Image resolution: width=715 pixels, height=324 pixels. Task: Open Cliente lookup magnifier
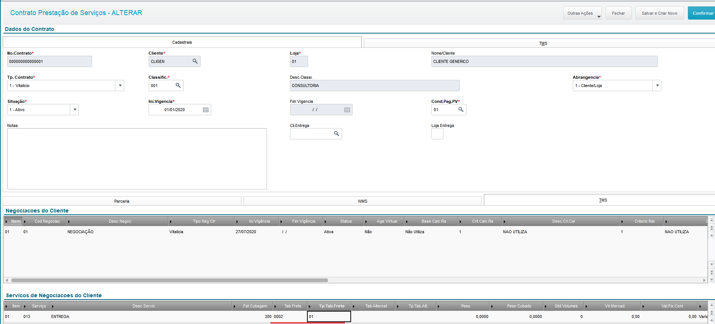[195, 61]
